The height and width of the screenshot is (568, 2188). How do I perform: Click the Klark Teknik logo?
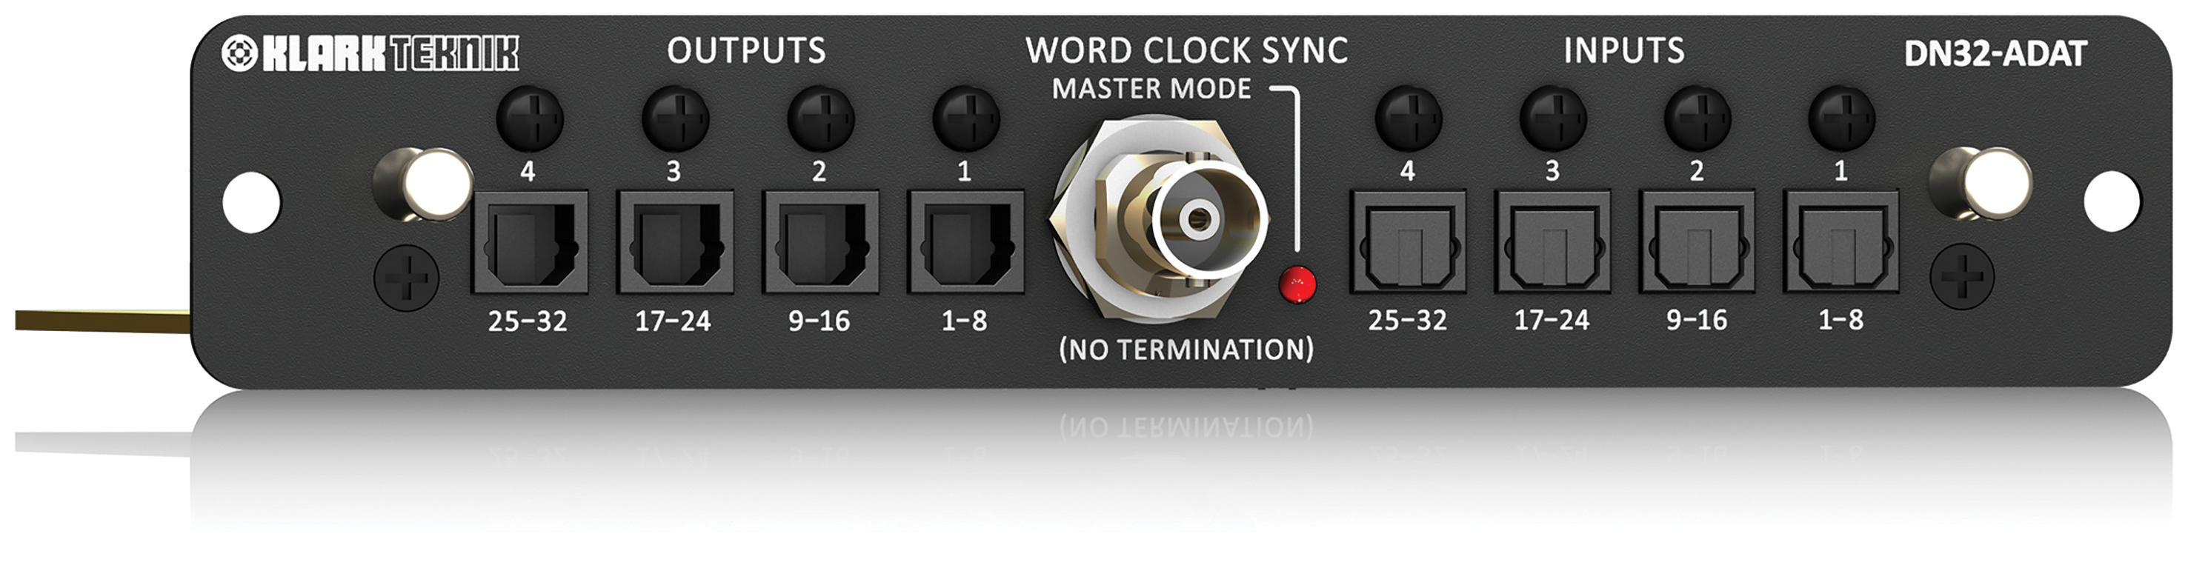click(x=370, y=53)
